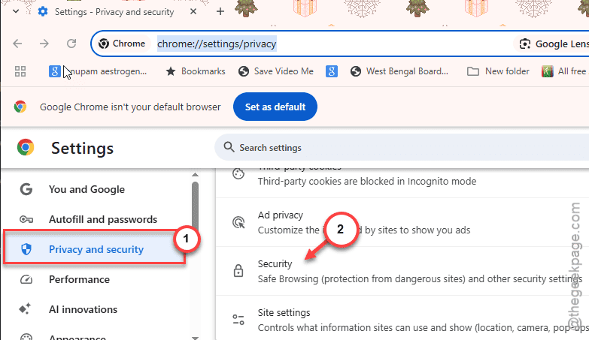Open the apps grid icon in bookmarks bar

pos(20,71)
